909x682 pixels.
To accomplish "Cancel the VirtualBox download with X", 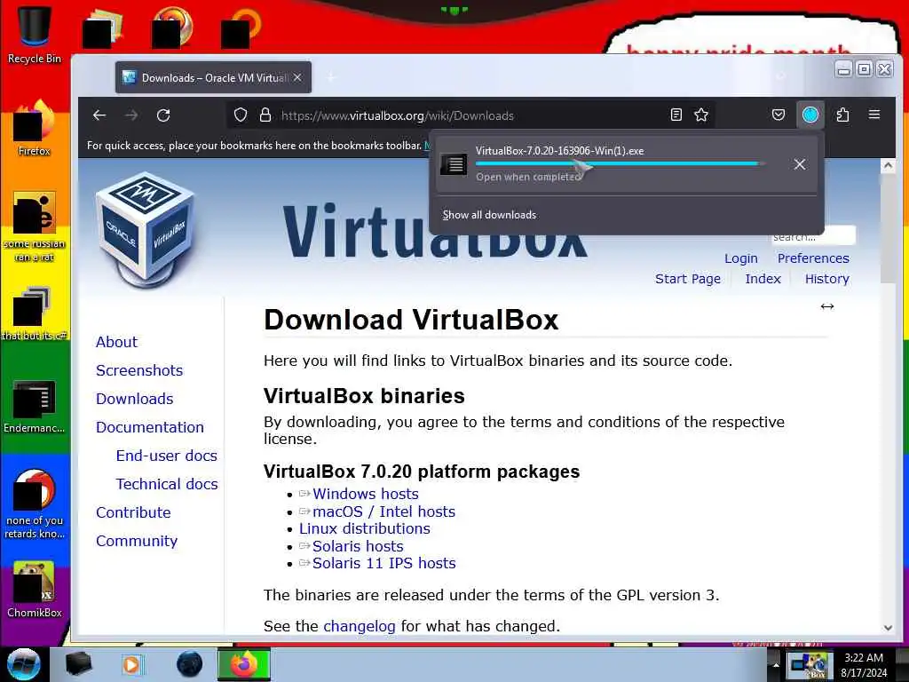I will pos(800,164).
